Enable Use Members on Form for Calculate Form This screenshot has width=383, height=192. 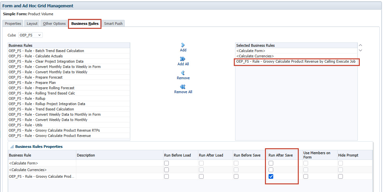click(305, 163)
